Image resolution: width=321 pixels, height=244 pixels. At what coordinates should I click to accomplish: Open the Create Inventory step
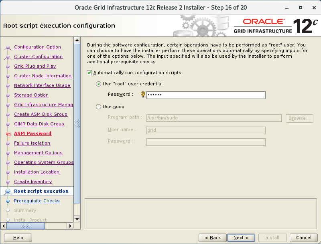(33, 181)
